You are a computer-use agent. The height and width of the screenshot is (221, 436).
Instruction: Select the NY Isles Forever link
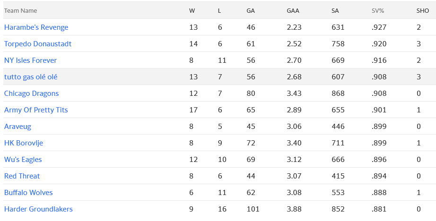pyautogui.click(x=30, y=60)
